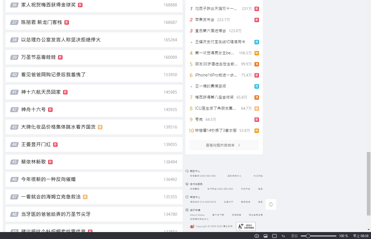The height and width of the screenshot is (239, 371).
Task: Open the 微博隐私安全中心 footer link
Action: coord(199,219)
